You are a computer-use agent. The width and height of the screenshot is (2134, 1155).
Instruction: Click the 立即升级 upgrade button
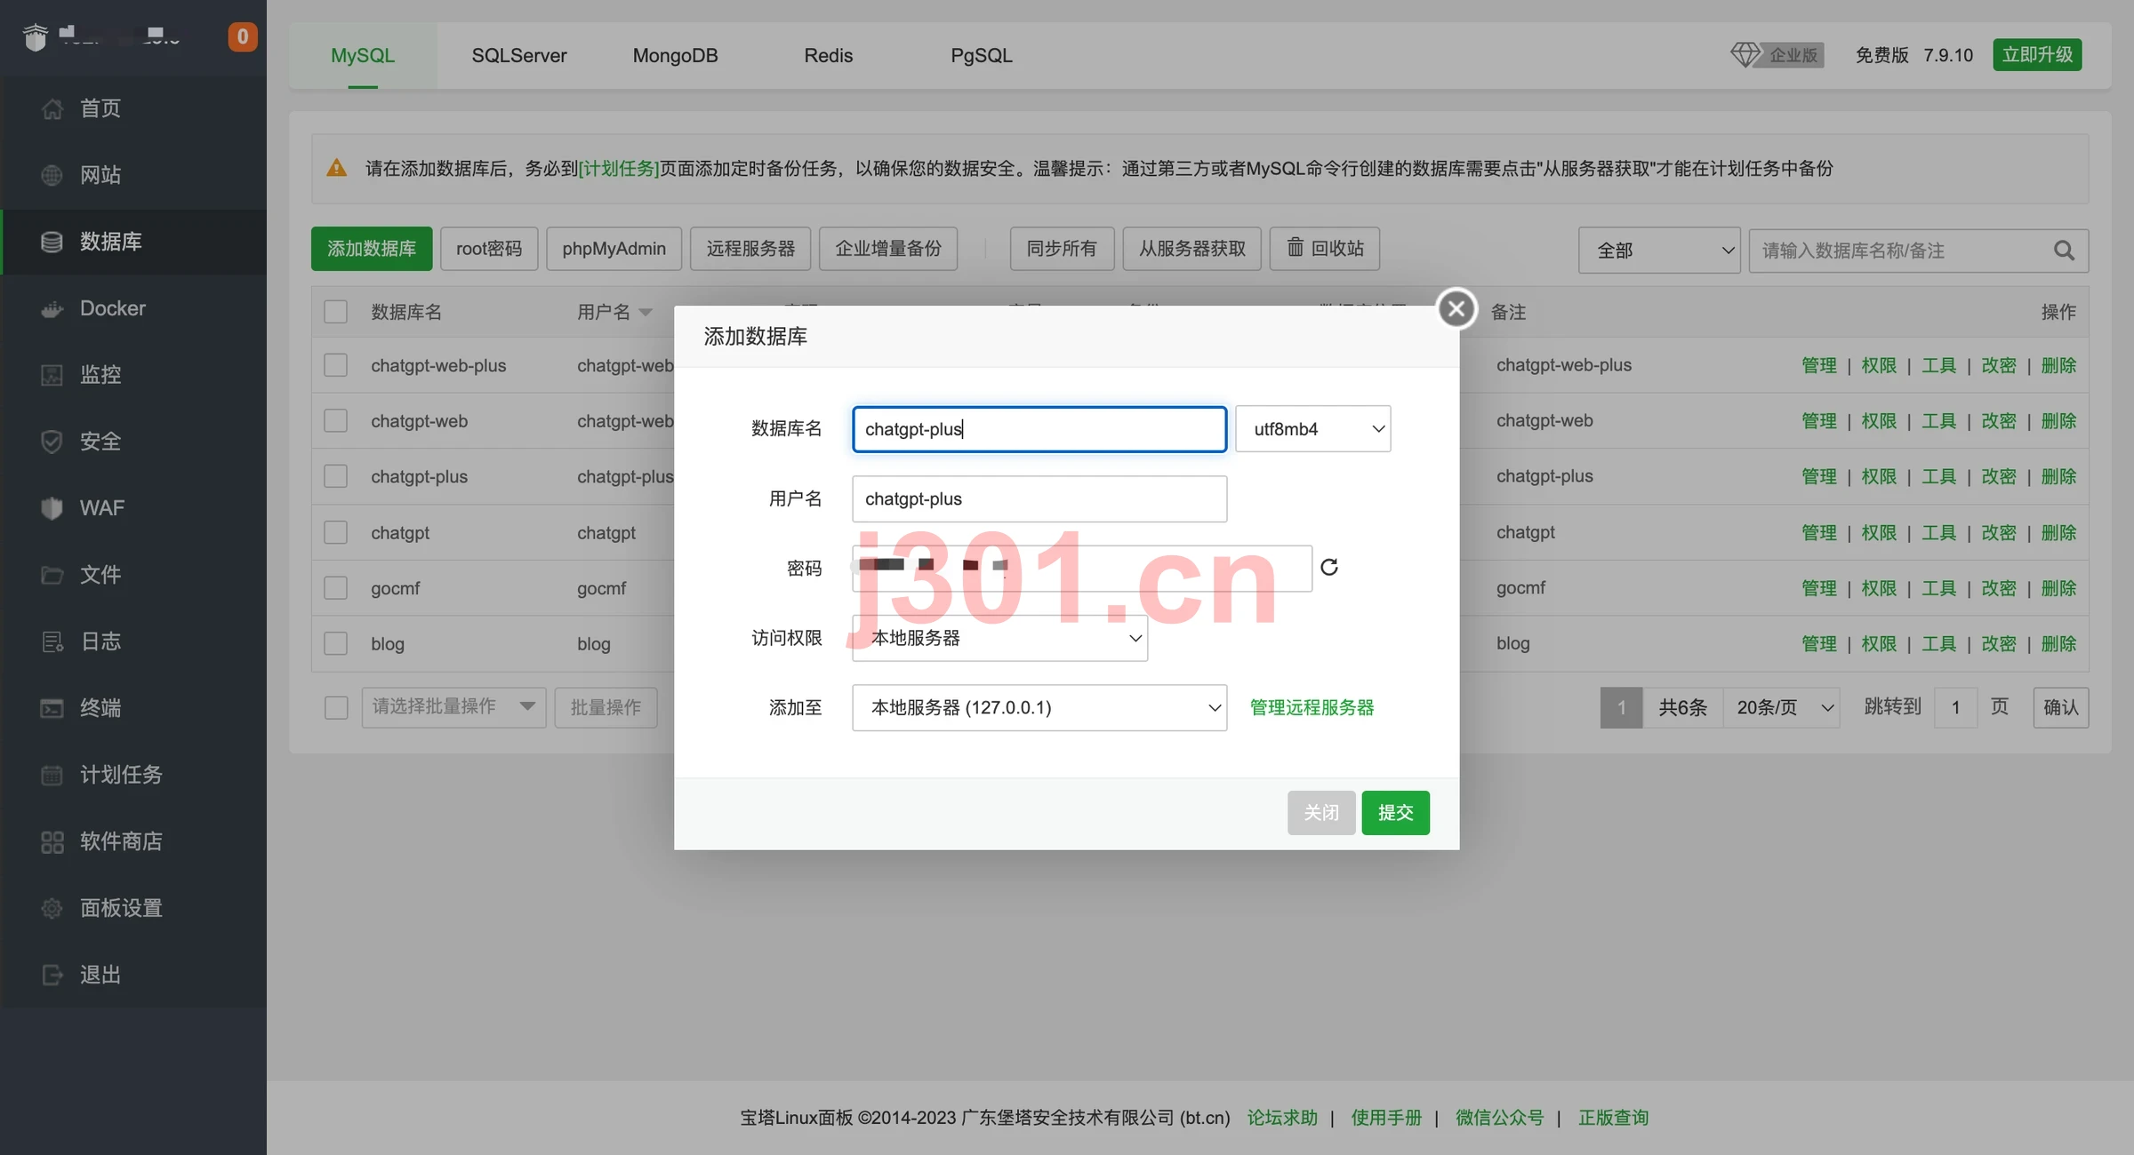tap(2037, 54)
